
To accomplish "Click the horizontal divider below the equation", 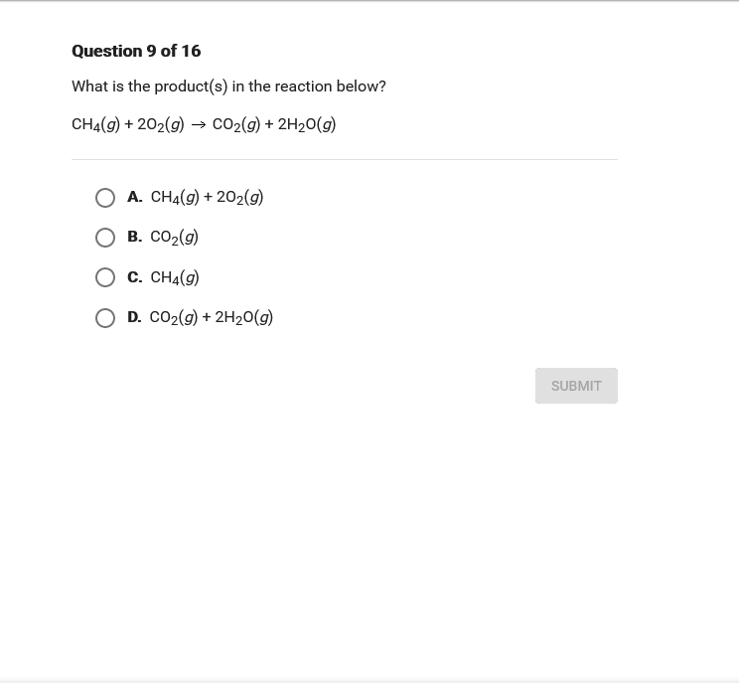I will point(344,159).
